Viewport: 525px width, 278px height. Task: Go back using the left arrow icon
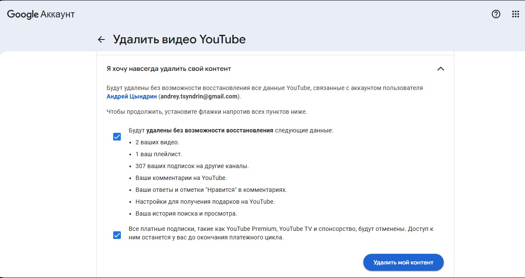(101, 39)
